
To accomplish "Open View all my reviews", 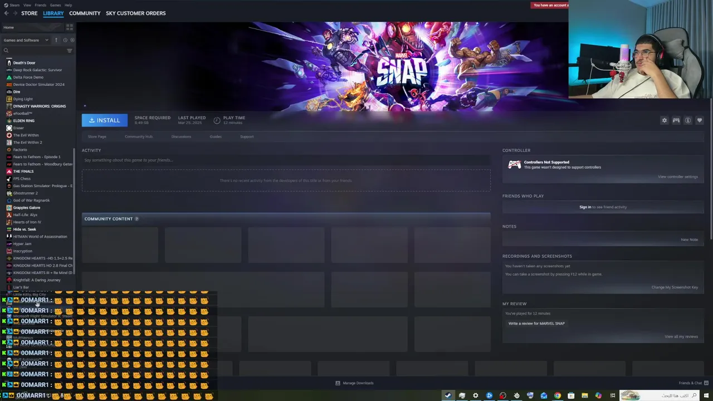I will [x=681, y=337].
